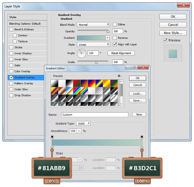Enable the Dither checkbox

(115, 25)
